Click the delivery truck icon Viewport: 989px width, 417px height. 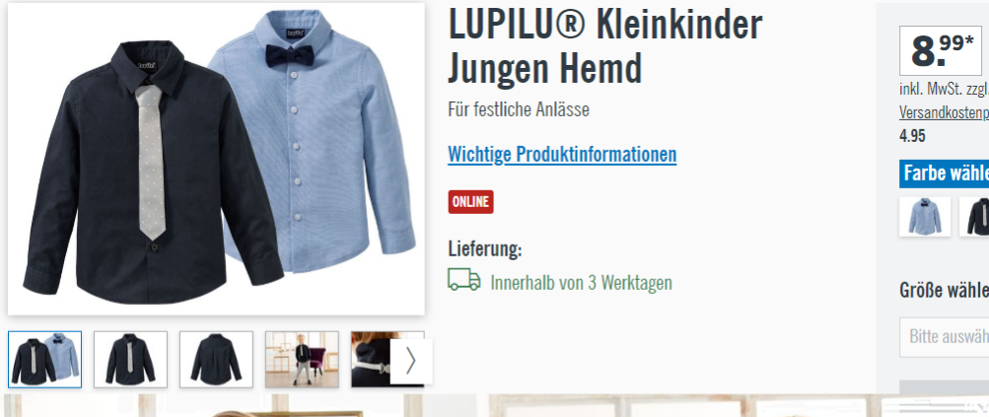464,279
